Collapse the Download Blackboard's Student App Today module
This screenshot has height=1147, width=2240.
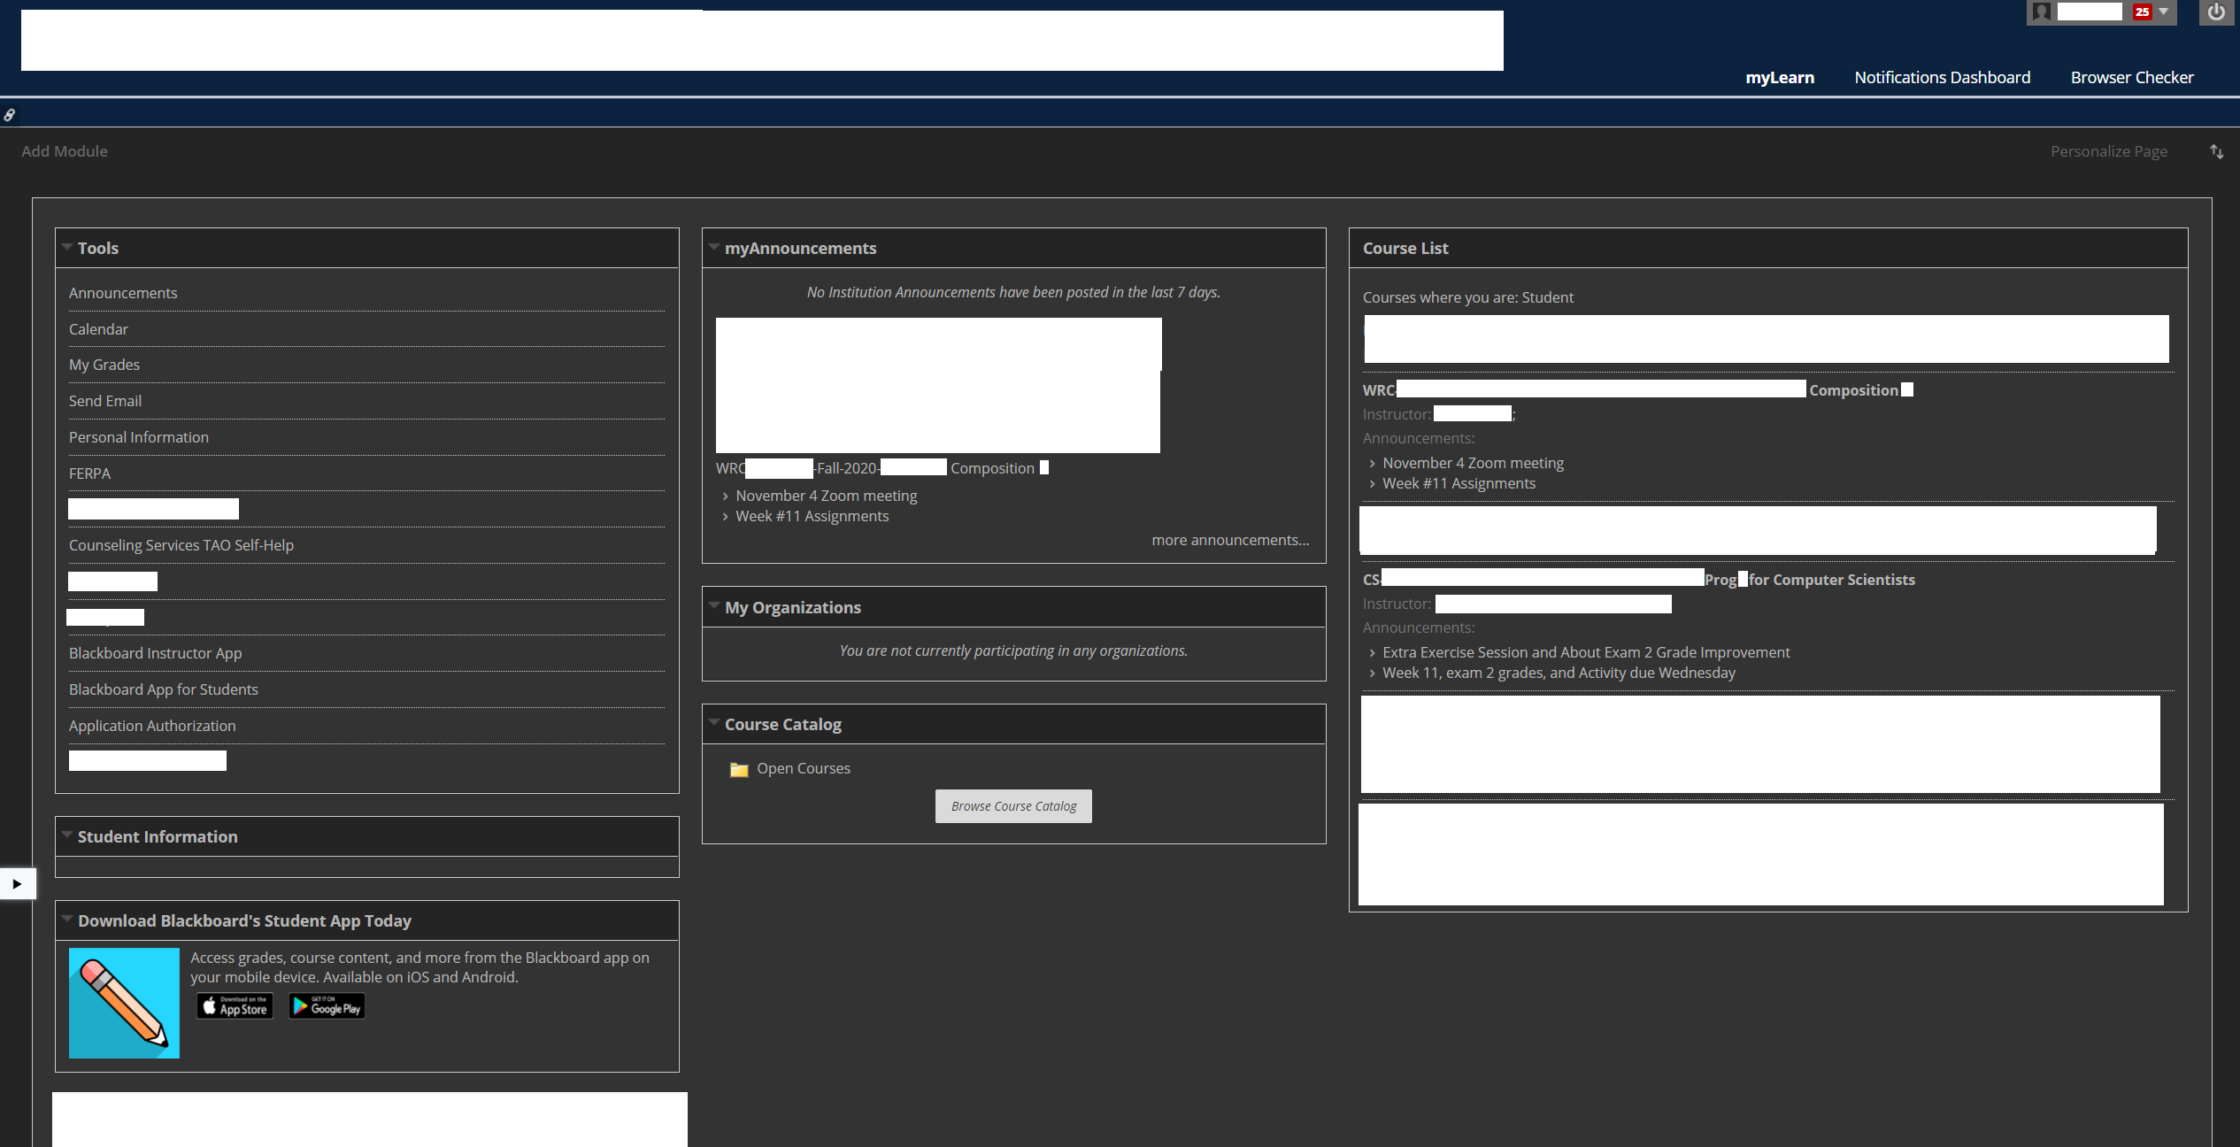(67, 920)
